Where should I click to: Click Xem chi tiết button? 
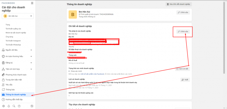182,69
